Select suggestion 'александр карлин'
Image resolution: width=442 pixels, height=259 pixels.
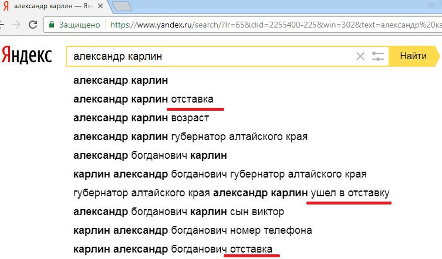click(x=121, y=80)
